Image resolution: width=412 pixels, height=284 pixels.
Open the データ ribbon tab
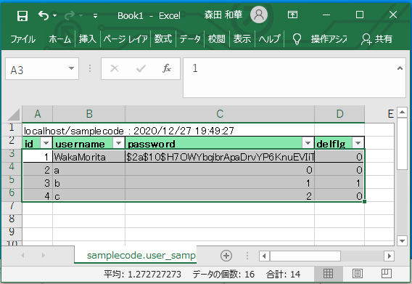tap(190, 39)
